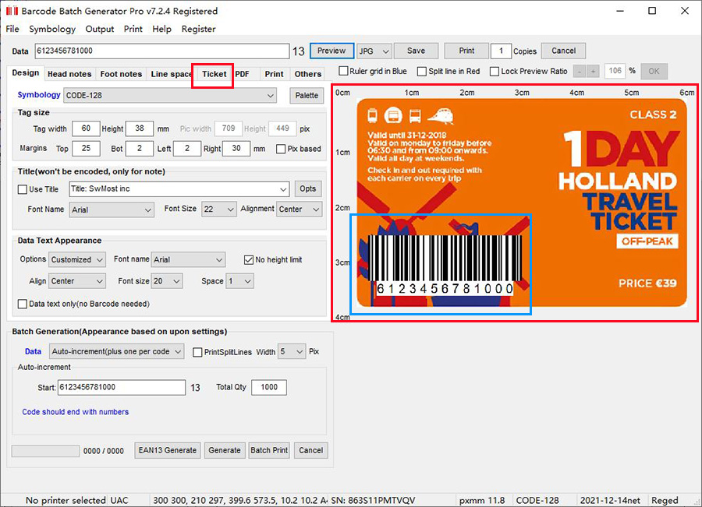Open the File menu

(x=12, y=29)
